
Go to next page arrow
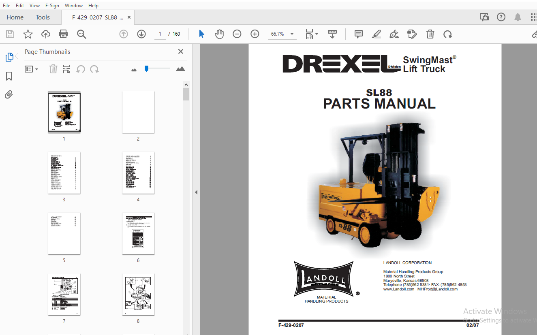click(141, 34)
